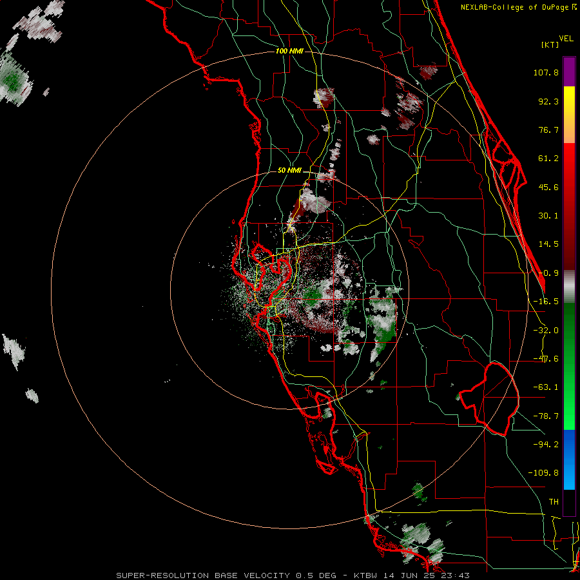The image size is (580, 580).
Task: Click the bottom caption SUPER-RESOLUTION BASE VELOCITY
Action: tap(204, 575)
